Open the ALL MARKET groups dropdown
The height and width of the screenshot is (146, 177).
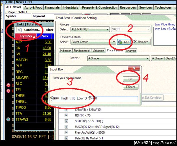click(x=90, y=29)
